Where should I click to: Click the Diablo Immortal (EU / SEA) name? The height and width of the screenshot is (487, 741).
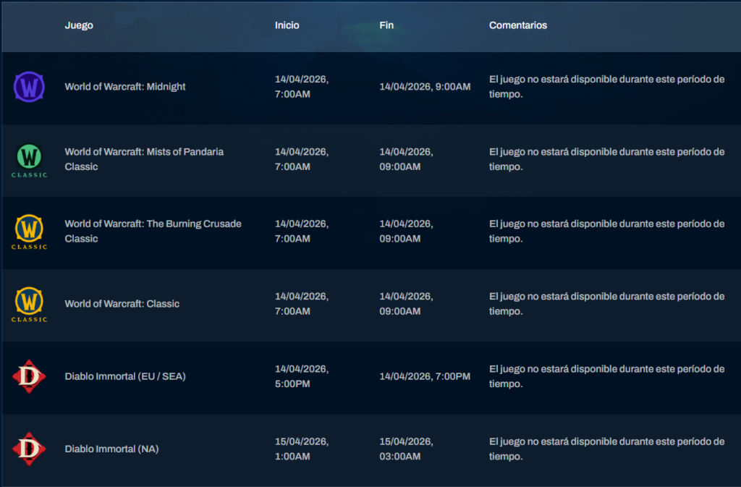(x=125, y=376)
